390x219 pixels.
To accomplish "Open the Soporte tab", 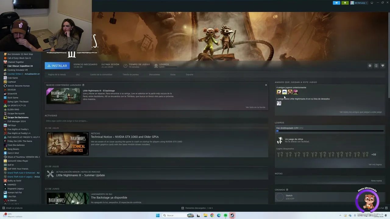I will [190, 75].
